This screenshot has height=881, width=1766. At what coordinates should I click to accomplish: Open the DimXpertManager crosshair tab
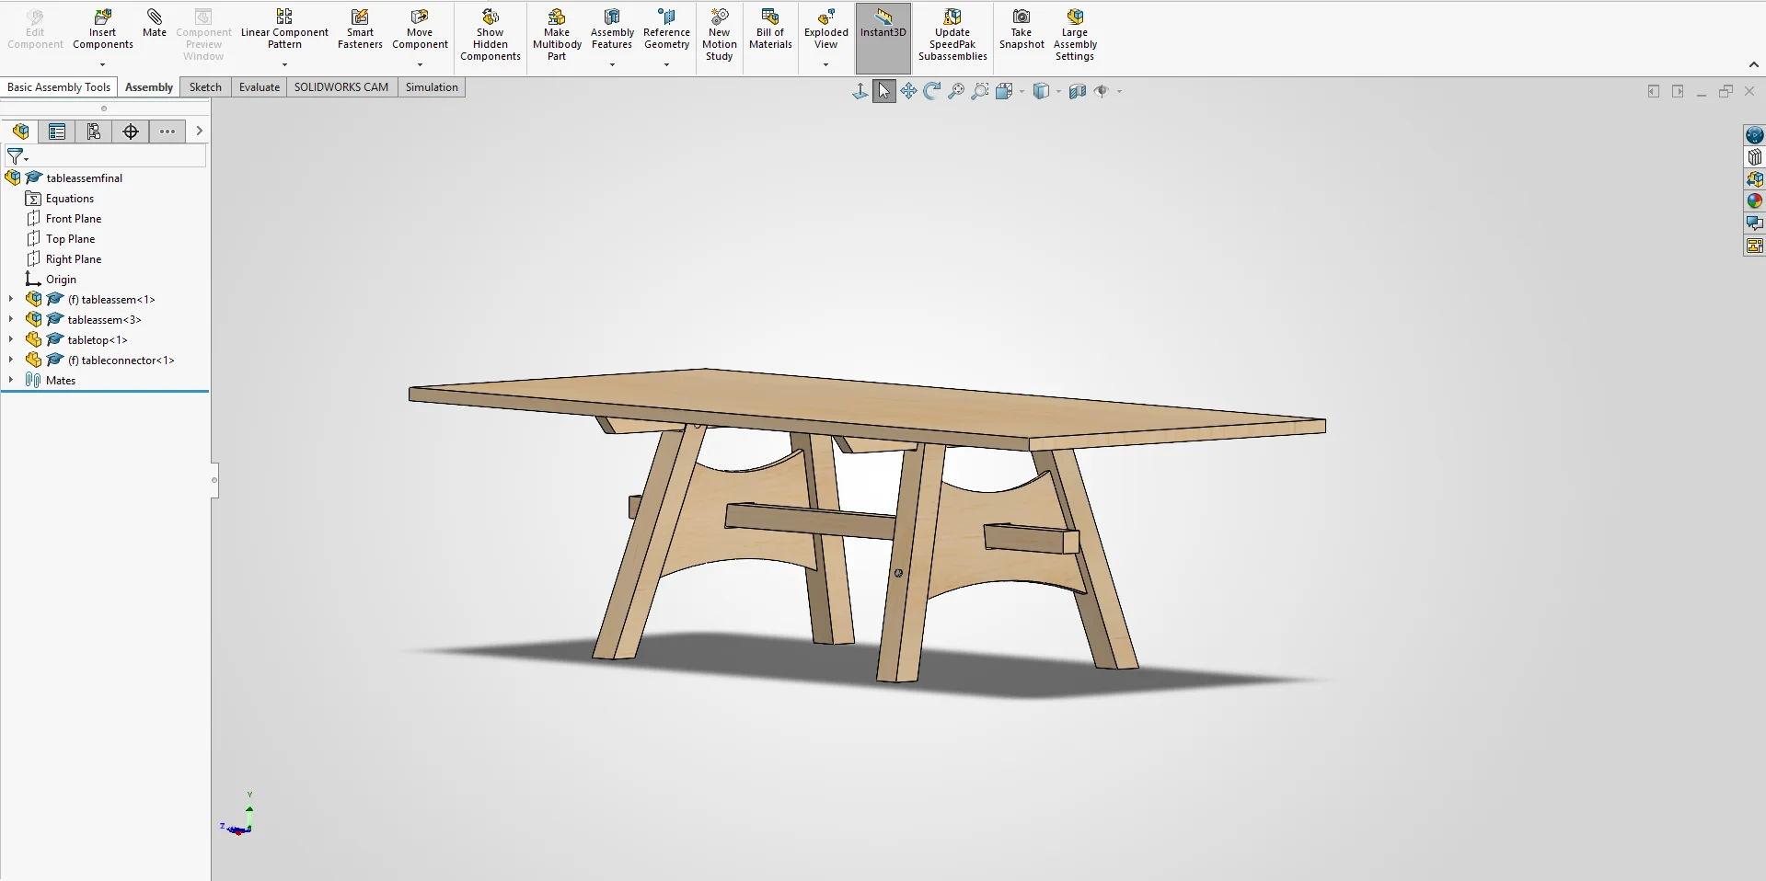(131, 132)
